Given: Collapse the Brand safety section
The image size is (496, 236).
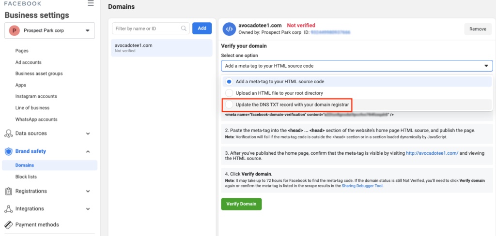Looking at the screenshot, I should point(88,152).
